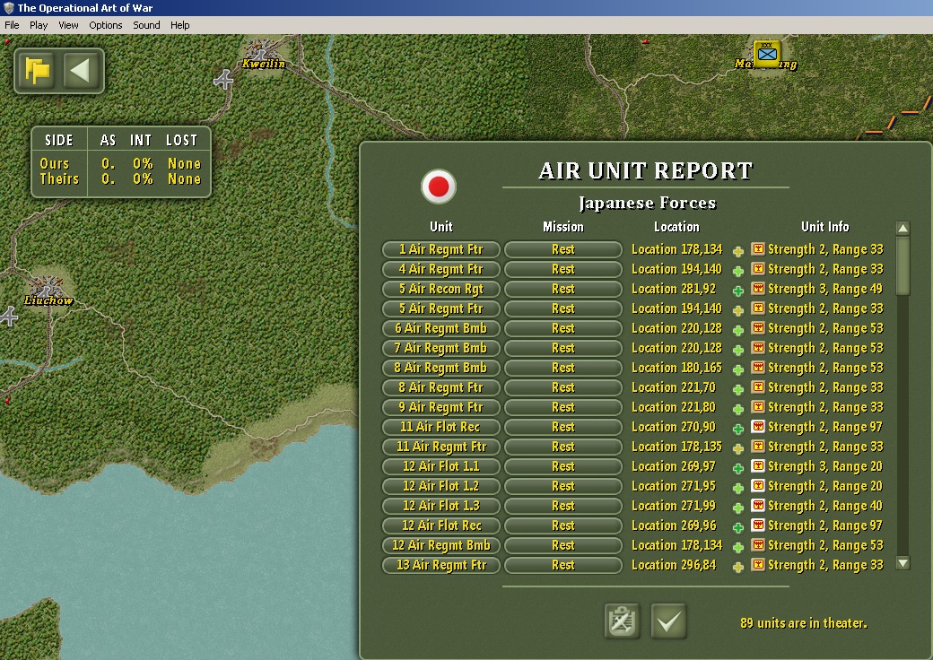The height and width of the screenshot is (660, 933).
Task: Click green plus for 12 Air Flot 1.2
Action: 737,488
